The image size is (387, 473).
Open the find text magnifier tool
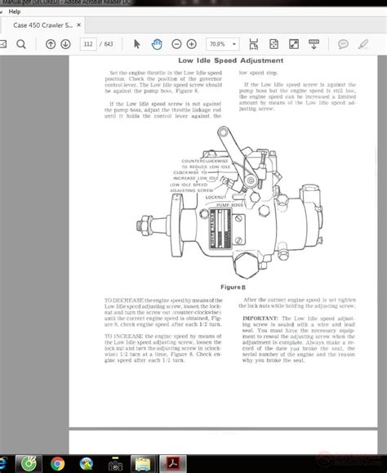[x=21, y=44]
